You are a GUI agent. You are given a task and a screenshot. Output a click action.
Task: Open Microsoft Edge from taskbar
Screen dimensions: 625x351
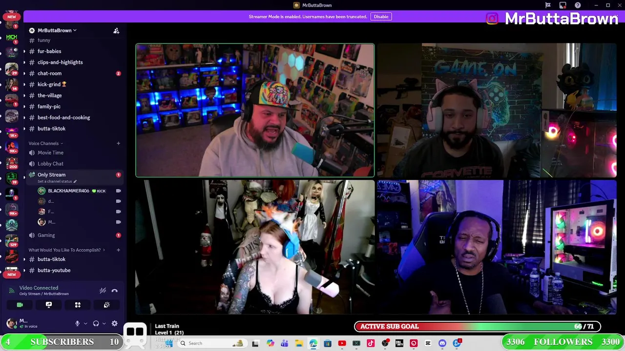313,343
